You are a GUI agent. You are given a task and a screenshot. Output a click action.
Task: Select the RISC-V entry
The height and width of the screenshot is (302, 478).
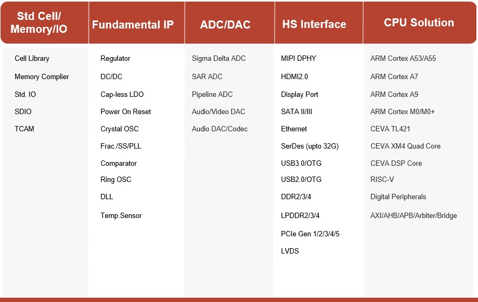[x=382, y=180]
